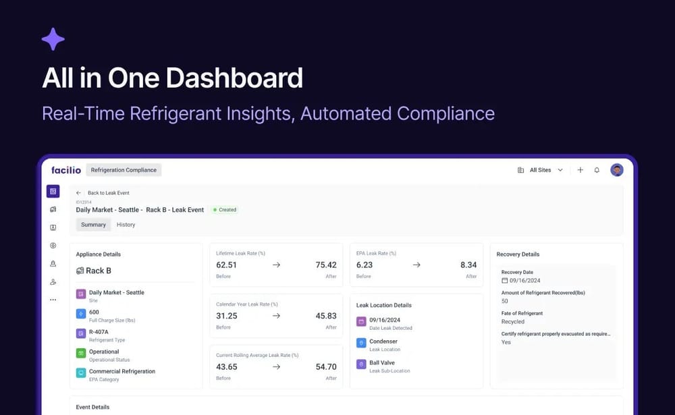Screen dimensions: 675x415
Task: Click the highlighted purple dashboard sidebar icon
Action: tap(53, 192)
